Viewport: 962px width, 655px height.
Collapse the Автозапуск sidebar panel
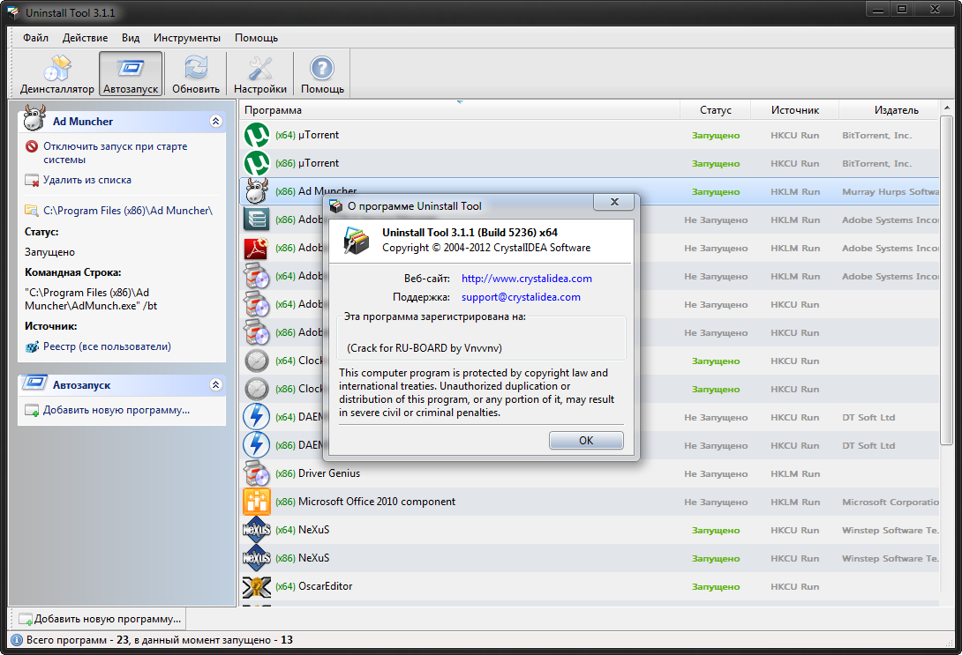pos(215,385)
